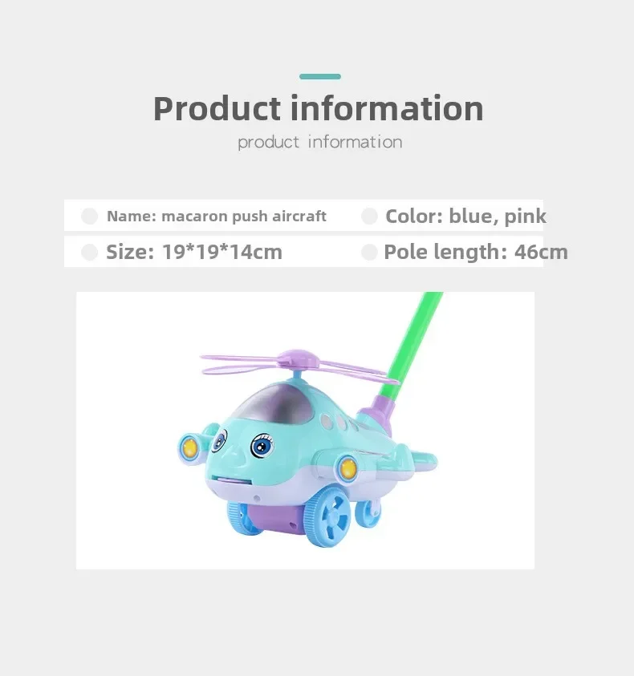Image resolution: width=634 pixels, height=676 pixels.
Task: Click the bullet circle beside the Name field
Action: [x=89, y=216]
